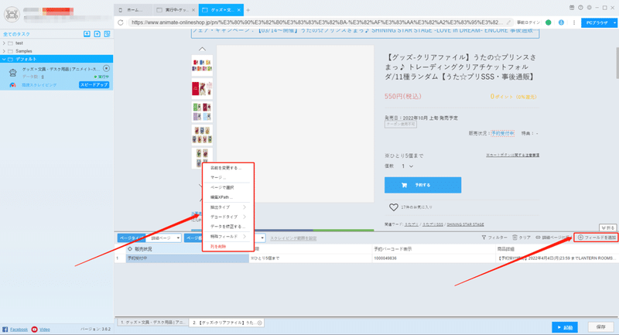Click the Facebook icon at bottom left
619x335 pixels.
tap(5, 329)
